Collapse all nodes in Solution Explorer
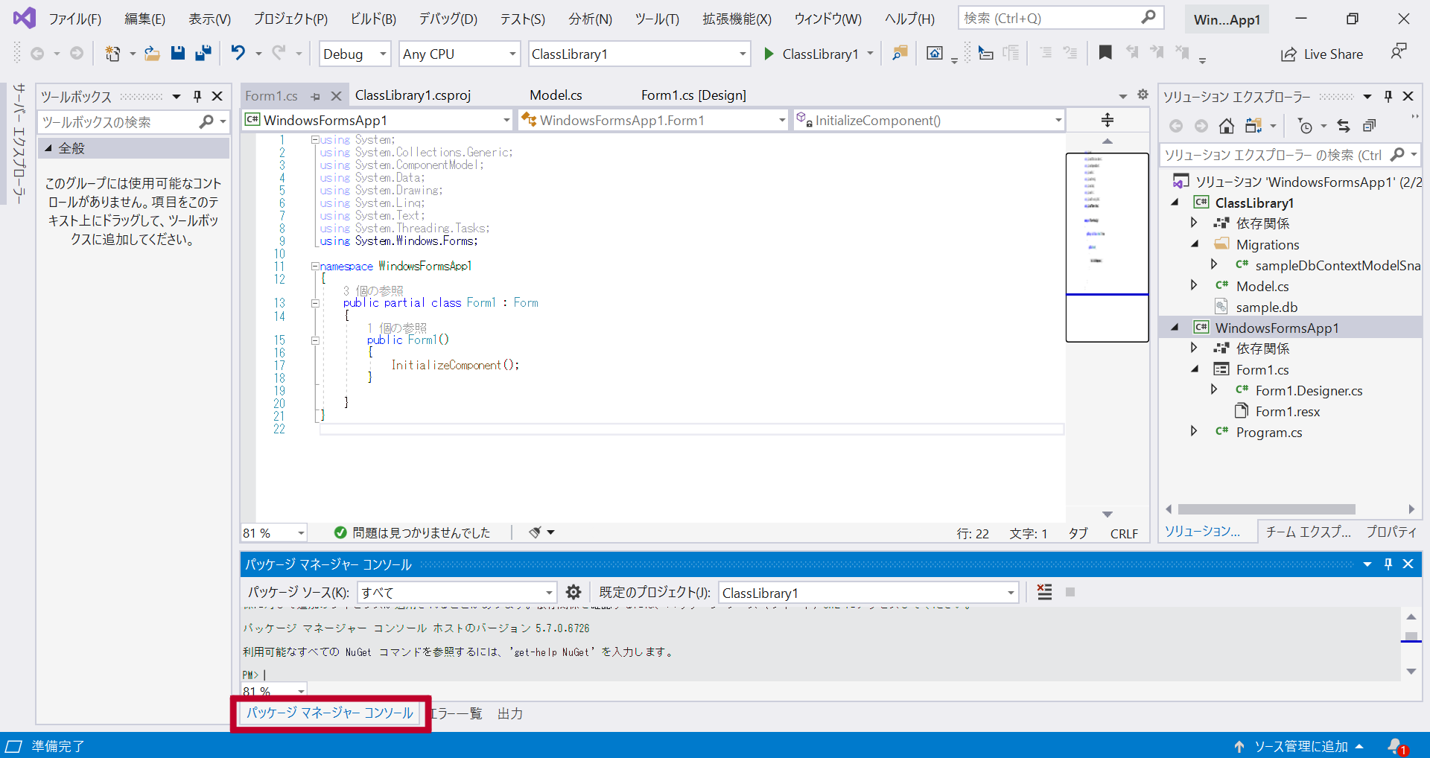This screenshot has width=1430, height=758. coord(1370,125)
